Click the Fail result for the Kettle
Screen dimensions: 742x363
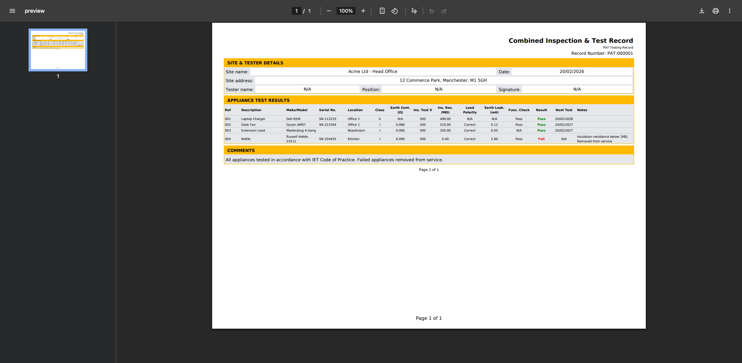click(541, 139)
